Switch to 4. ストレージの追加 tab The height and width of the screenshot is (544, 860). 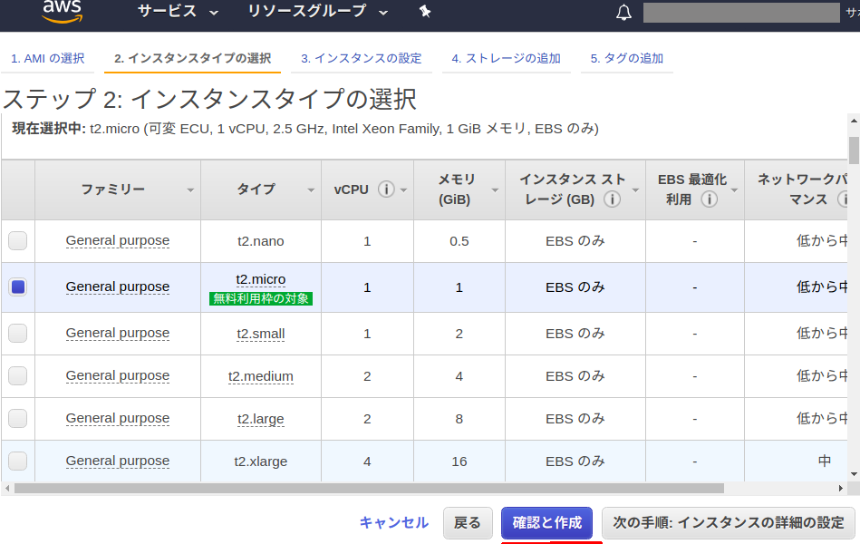click(507, 58)
